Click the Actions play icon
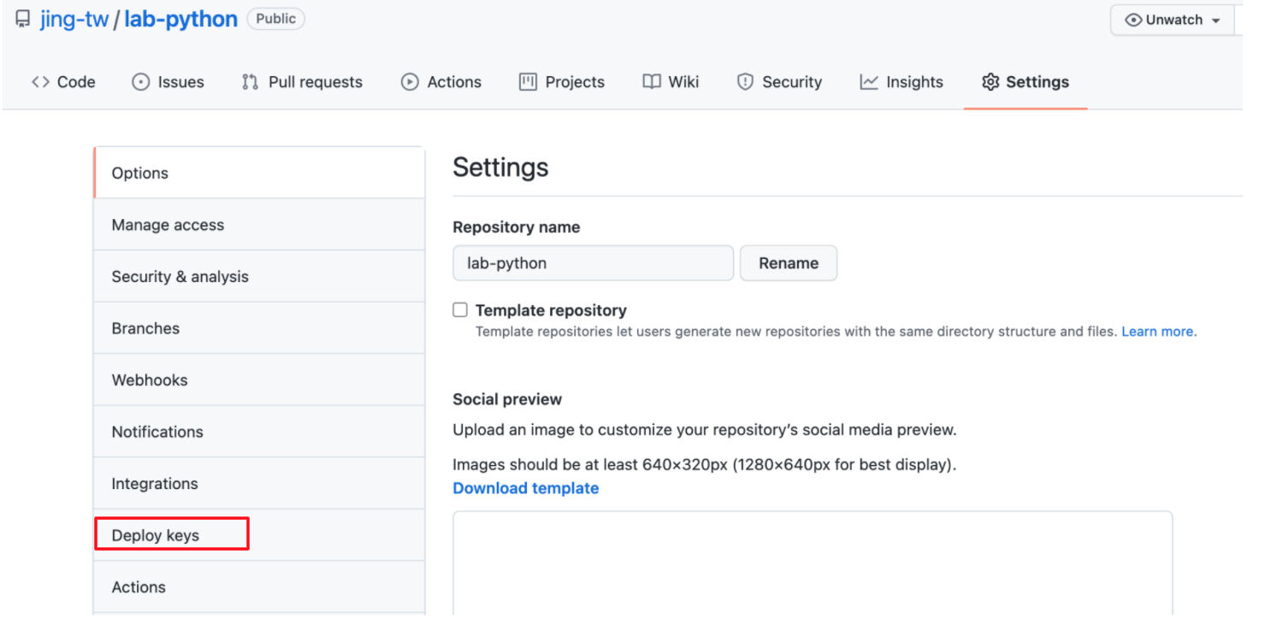Screen dimensions: 1271x631 (410, 82)
